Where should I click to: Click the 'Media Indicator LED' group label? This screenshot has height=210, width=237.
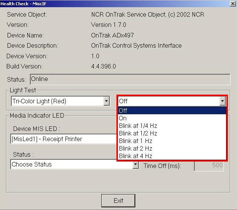pyautogui.click(x=37, y=115)
